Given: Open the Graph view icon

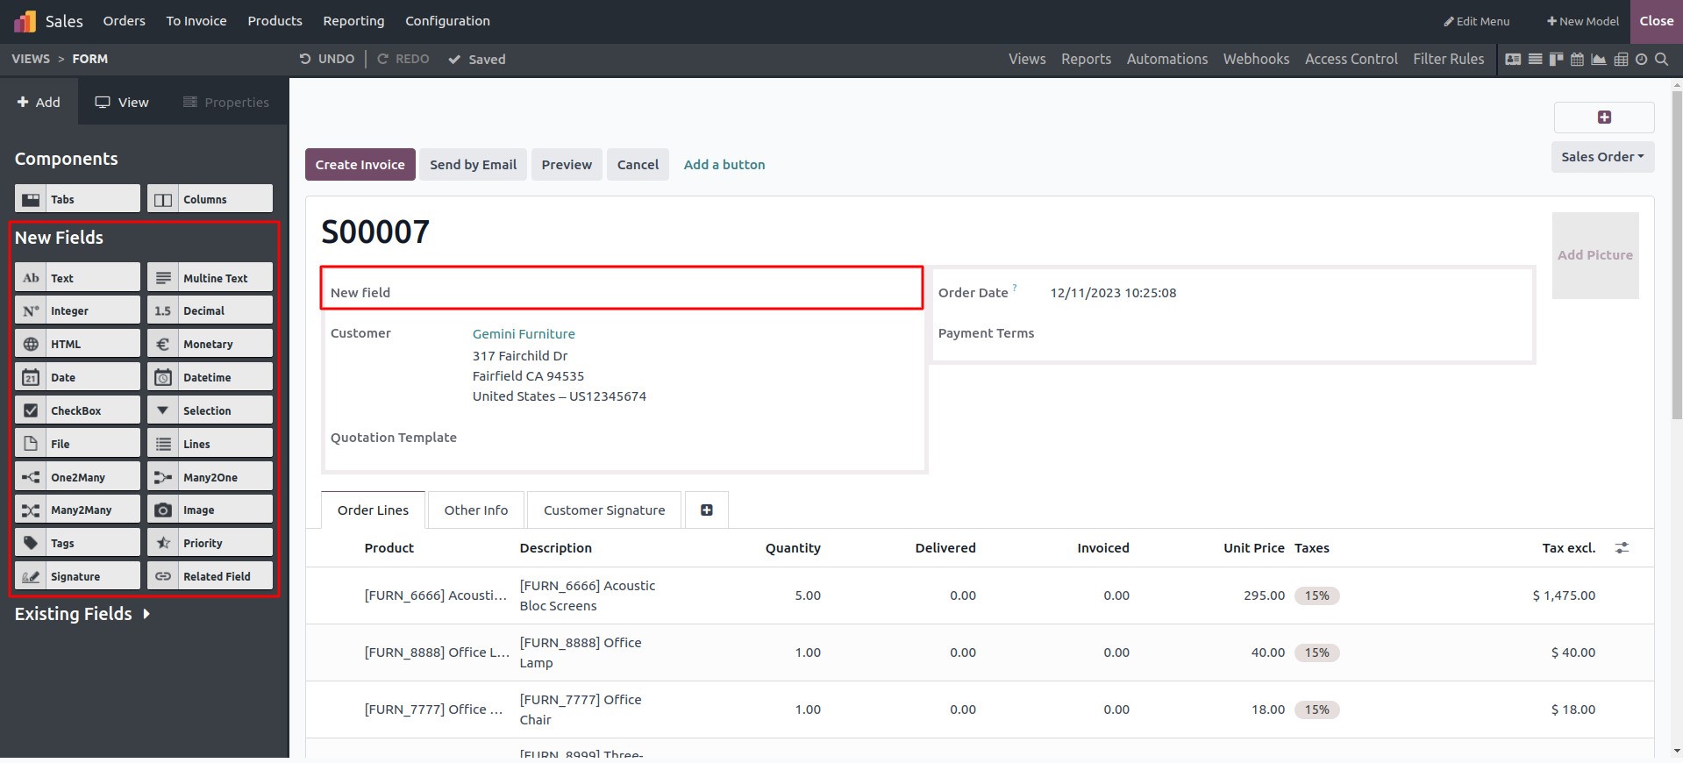Looking at the screenshot, I should pos(1599,59).
